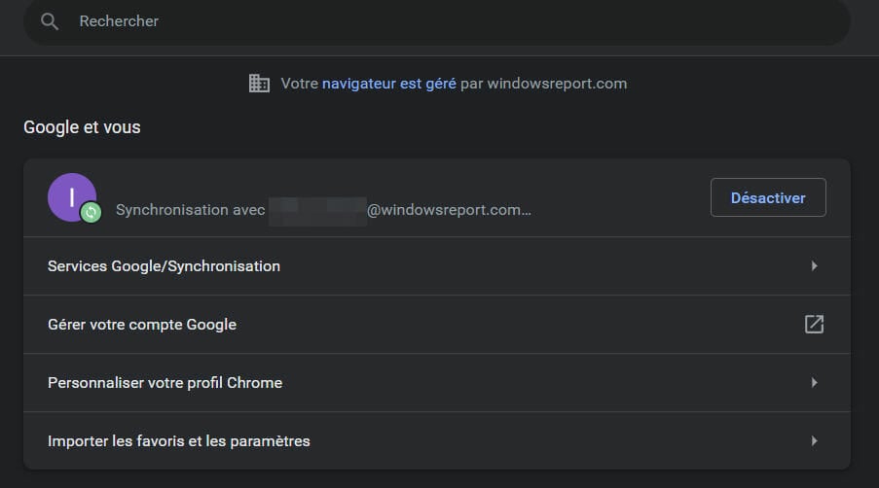The width and height of the screenshot is (879, 488).
Task: Open Gérer votre compte Google
Action: pos(437,325)
